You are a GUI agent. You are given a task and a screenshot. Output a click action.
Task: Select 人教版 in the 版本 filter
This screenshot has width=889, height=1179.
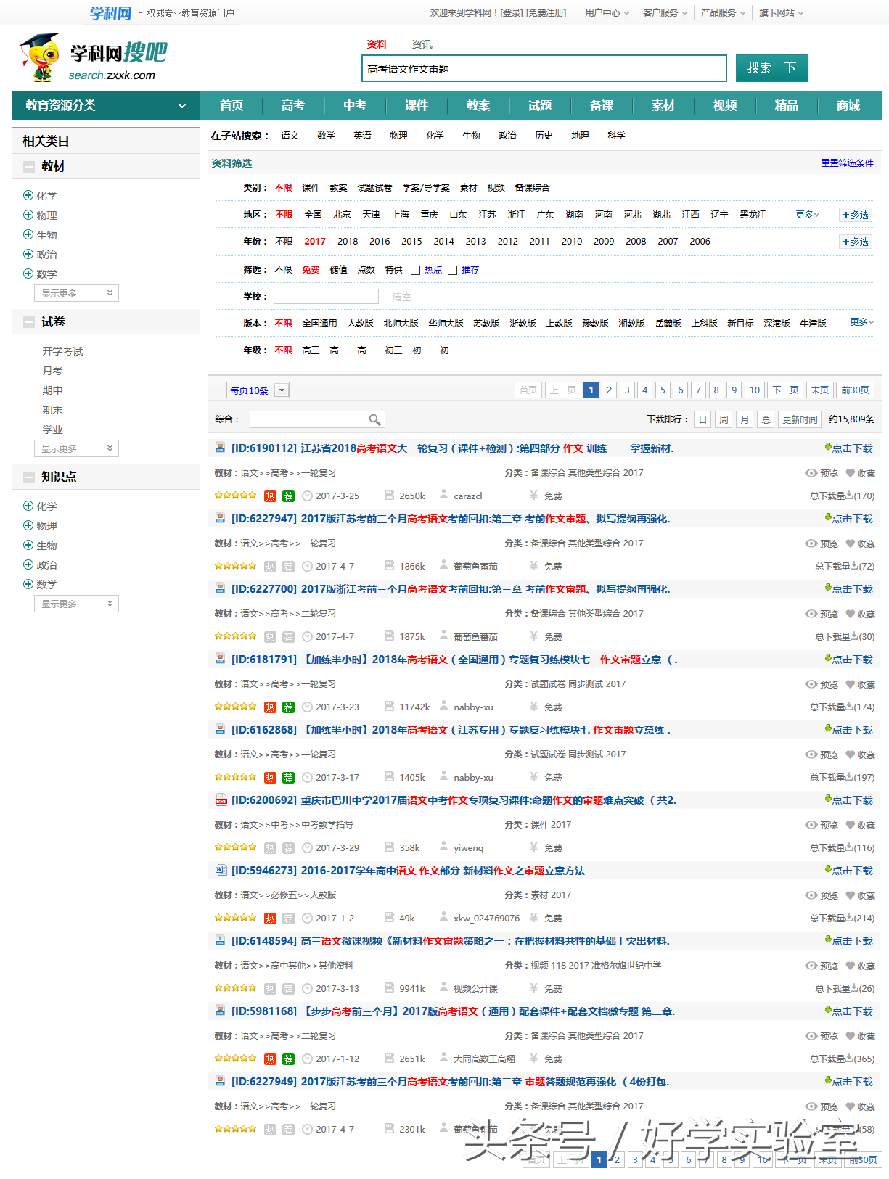coord(360,324)
